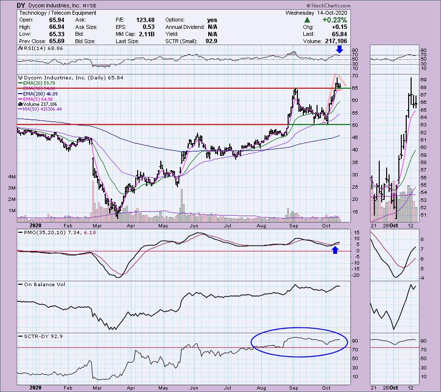The height and width of the screenshot is (392, 441).
Task: Click the Mar label on price chart axis
Action: coord(97,226)
